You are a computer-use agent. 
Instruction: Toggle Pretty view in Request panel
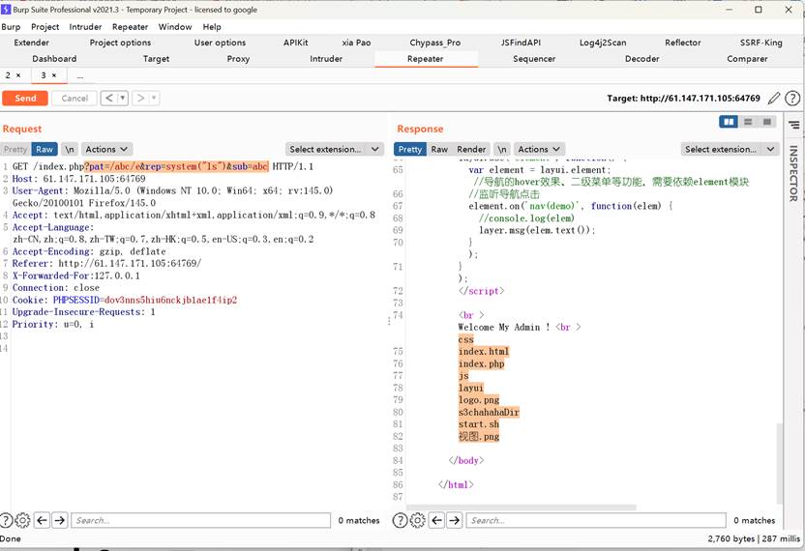point(15,149)
